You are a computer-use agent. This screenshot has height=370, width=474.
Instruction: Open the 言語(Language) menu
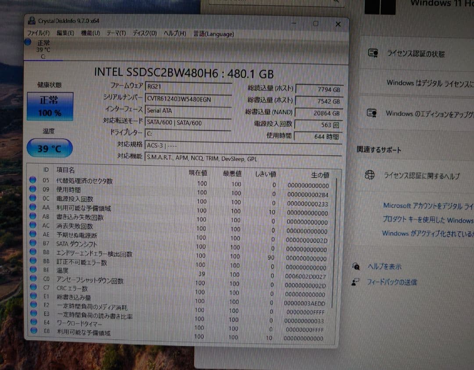point(214,34)
